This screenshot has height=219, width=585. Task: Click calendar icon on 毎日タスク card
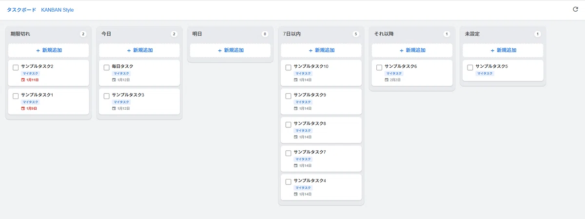[114, 80]
